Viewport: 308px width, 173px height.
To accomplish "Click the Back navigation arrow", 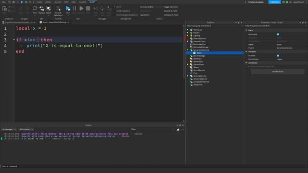I will (x=21, y=9).
